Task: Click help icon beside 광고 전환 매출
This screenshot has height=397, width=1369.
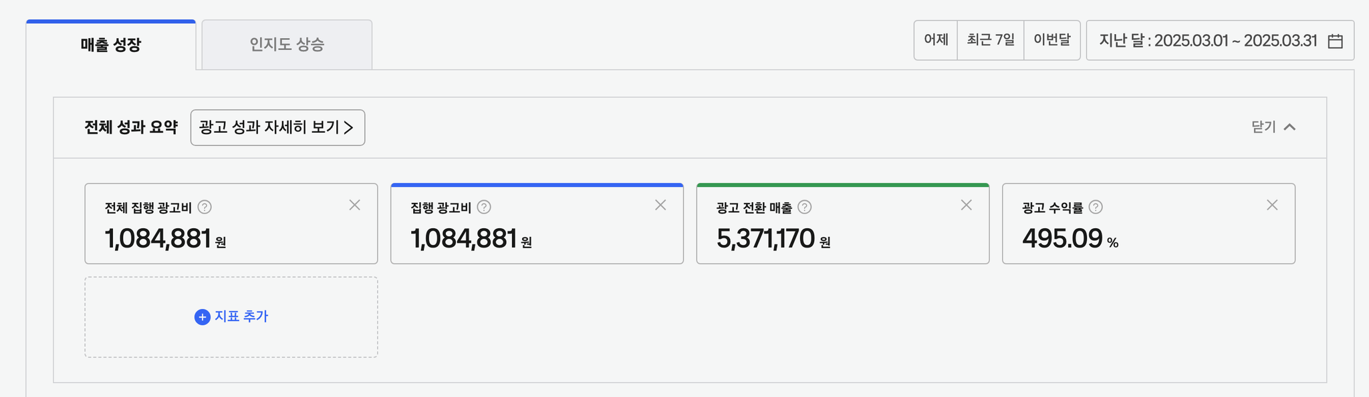Action: (805, 208)
